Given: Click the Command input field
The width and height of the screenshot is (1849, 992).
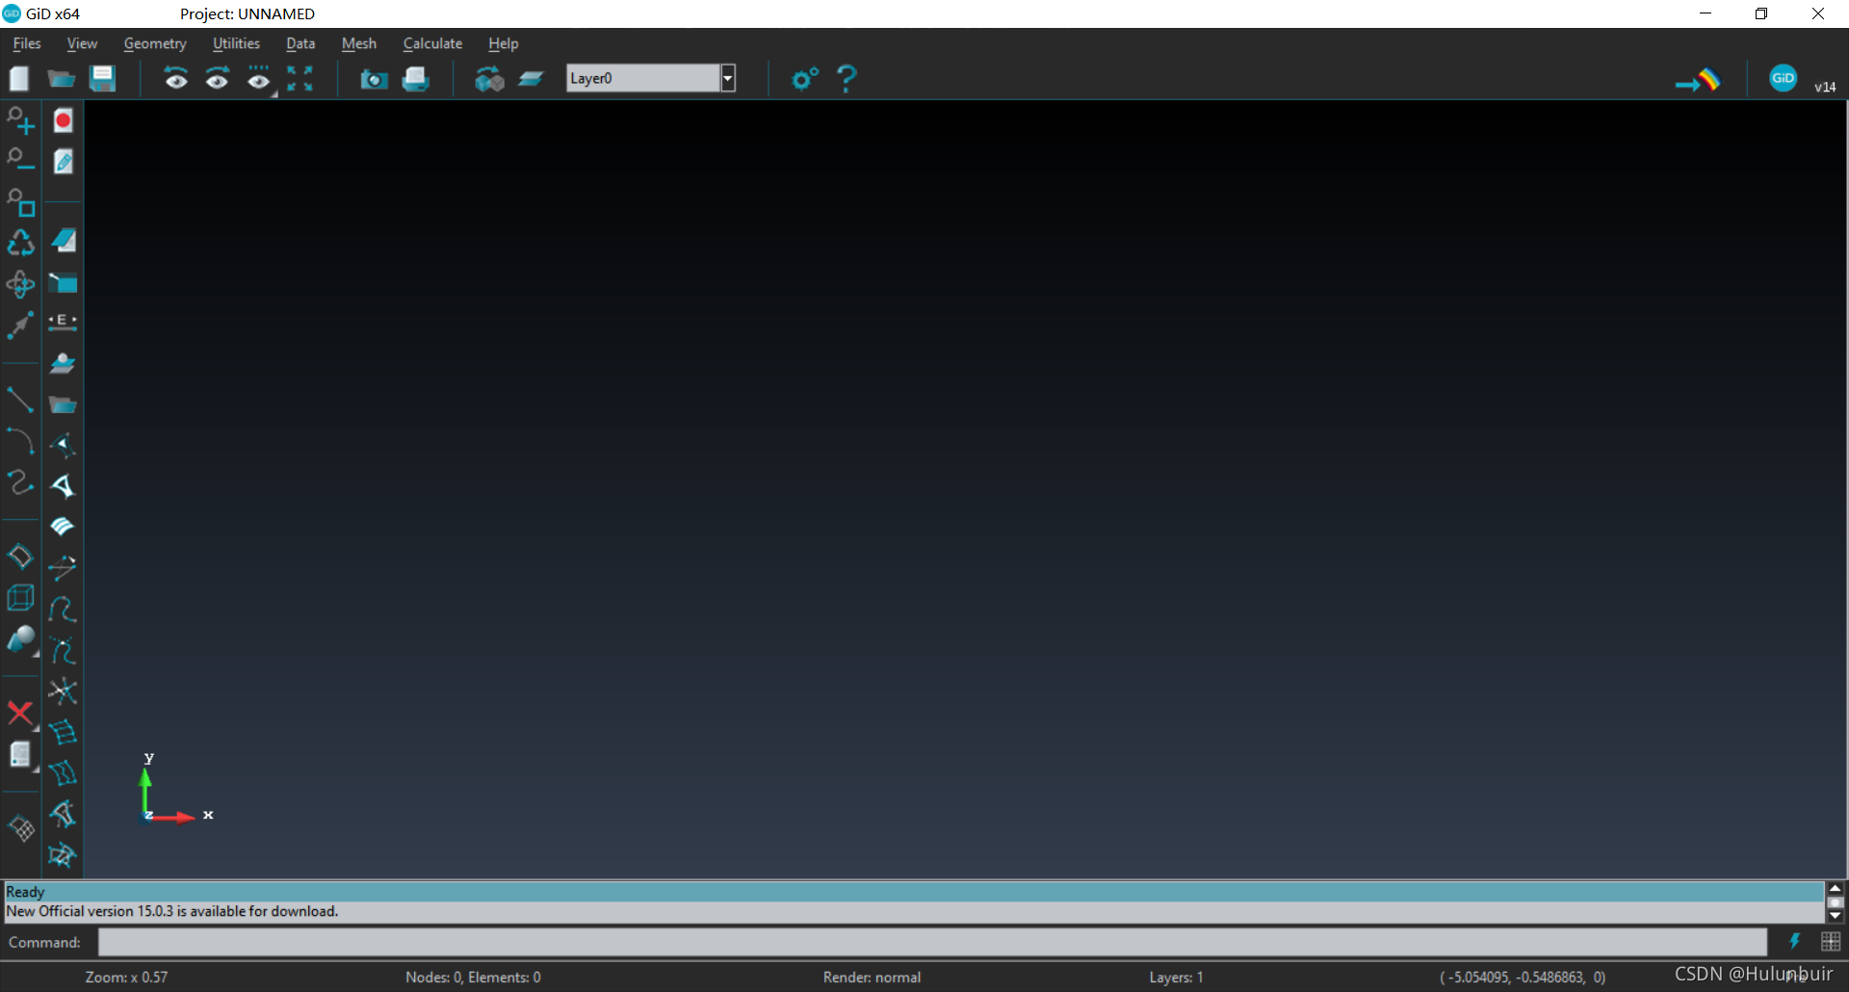Looking at the screenshot, I should point(932,942).
